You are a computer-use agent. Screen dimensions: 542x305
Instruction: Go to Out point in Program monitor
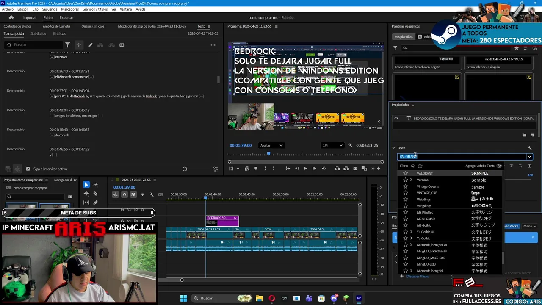click(x=324, y=169)
